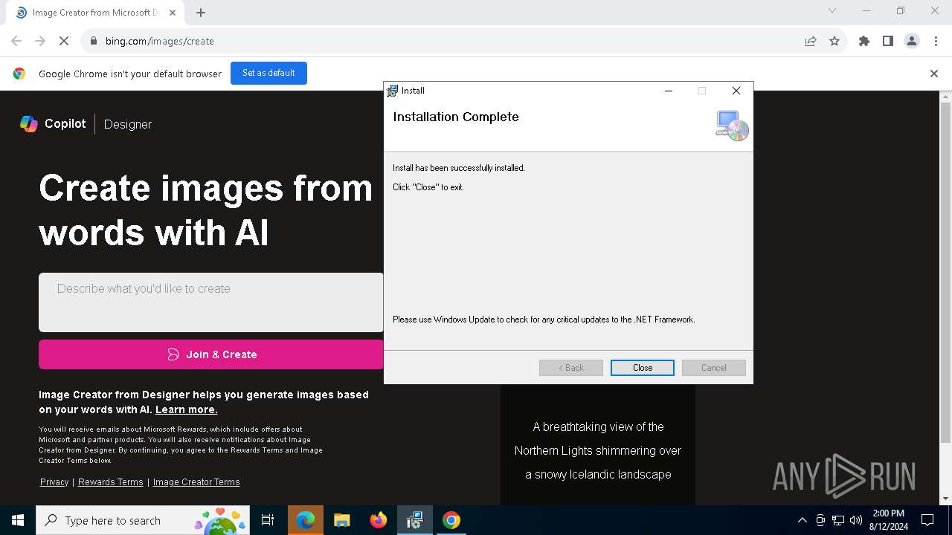Open Chrome three-dot menu
Image resolution: width=952 pixels, height=535 pixels.
coord(935,41)
